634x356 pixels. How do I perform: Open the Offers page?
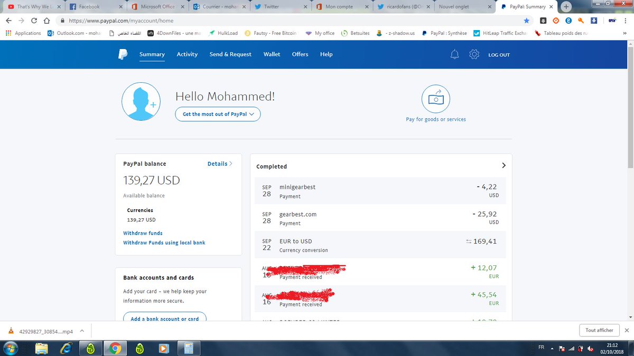pos(300,54)
